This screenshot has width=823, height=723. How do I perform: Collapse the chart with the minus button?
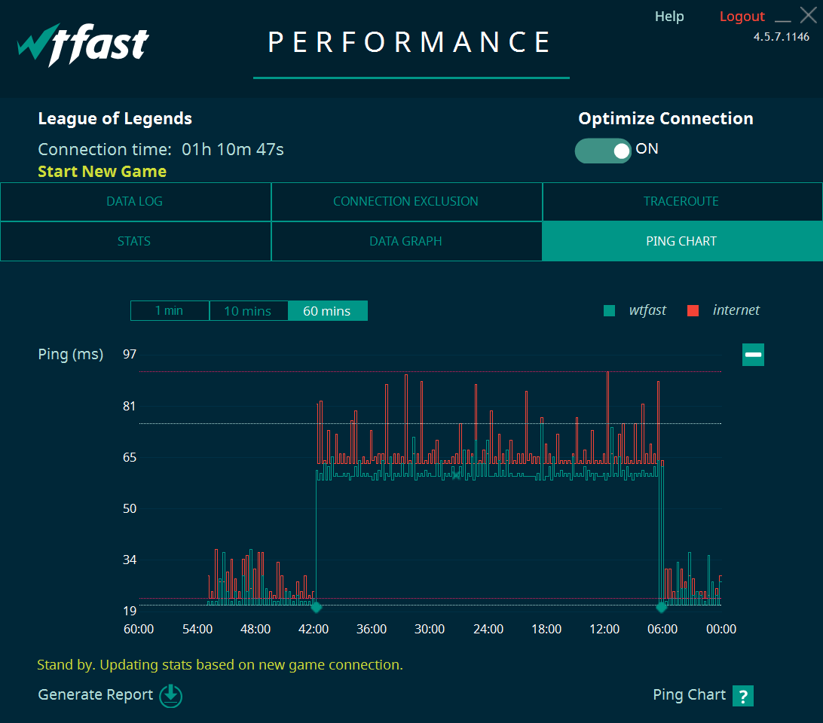click(753, 355)
